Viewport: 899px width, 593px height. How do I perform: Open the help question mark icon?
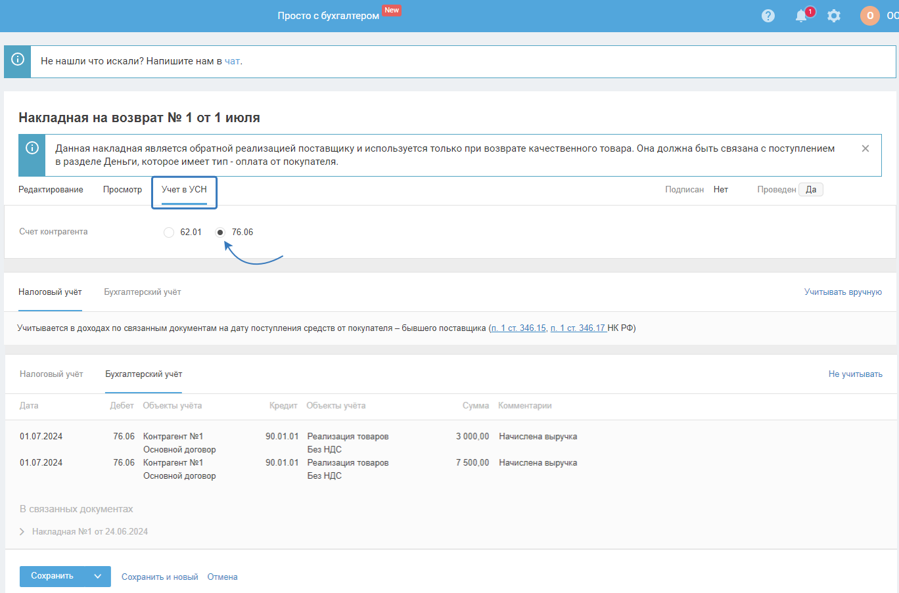point(768,16)
